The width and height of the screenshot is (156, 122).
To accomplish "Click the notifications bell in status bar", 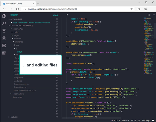I will tap(153, 120).
